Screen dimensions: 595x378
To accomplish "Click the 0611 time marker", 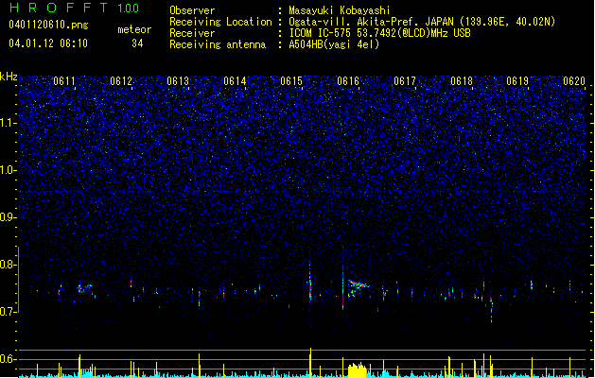I will click(x=64, y=81).
